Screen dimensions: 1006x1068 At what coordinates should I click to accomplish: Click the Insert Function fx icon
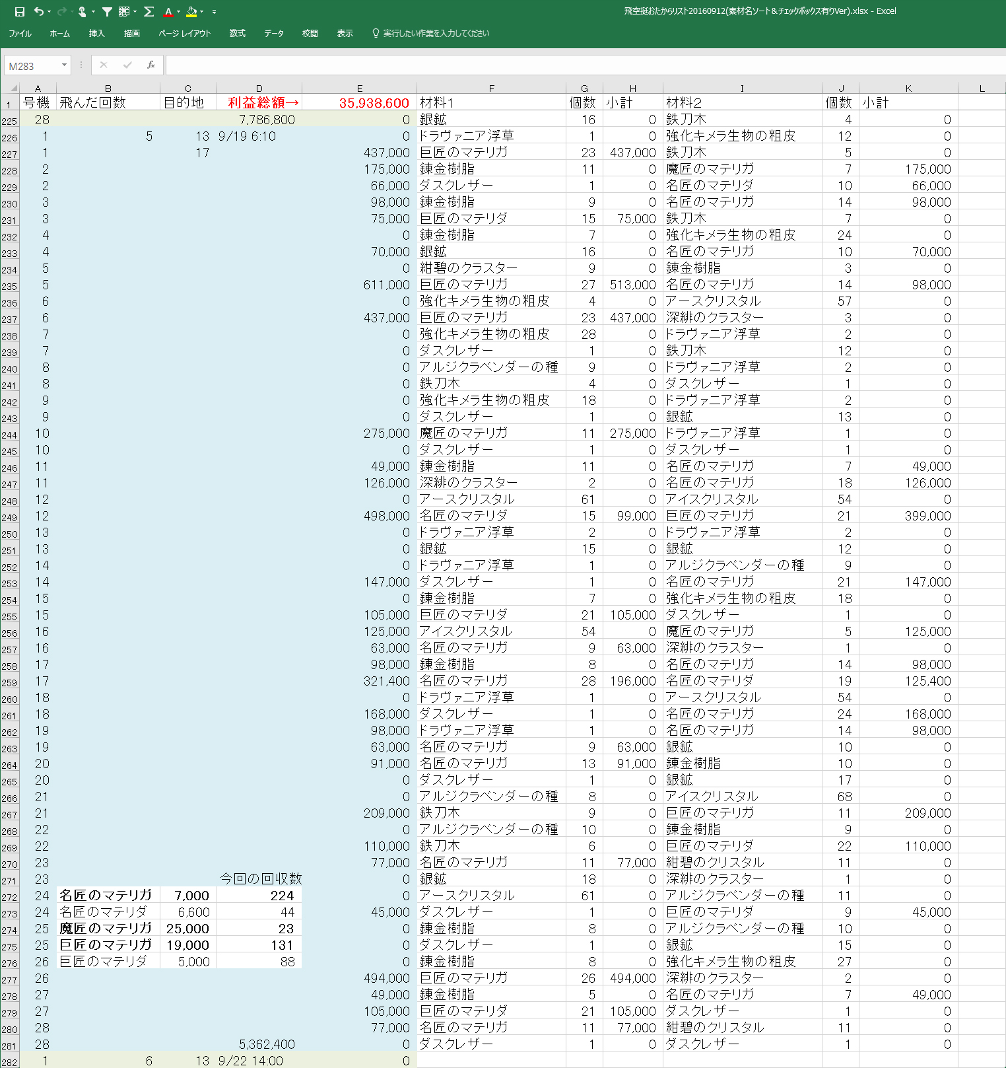pyautogui.click(x=151, y=65)
